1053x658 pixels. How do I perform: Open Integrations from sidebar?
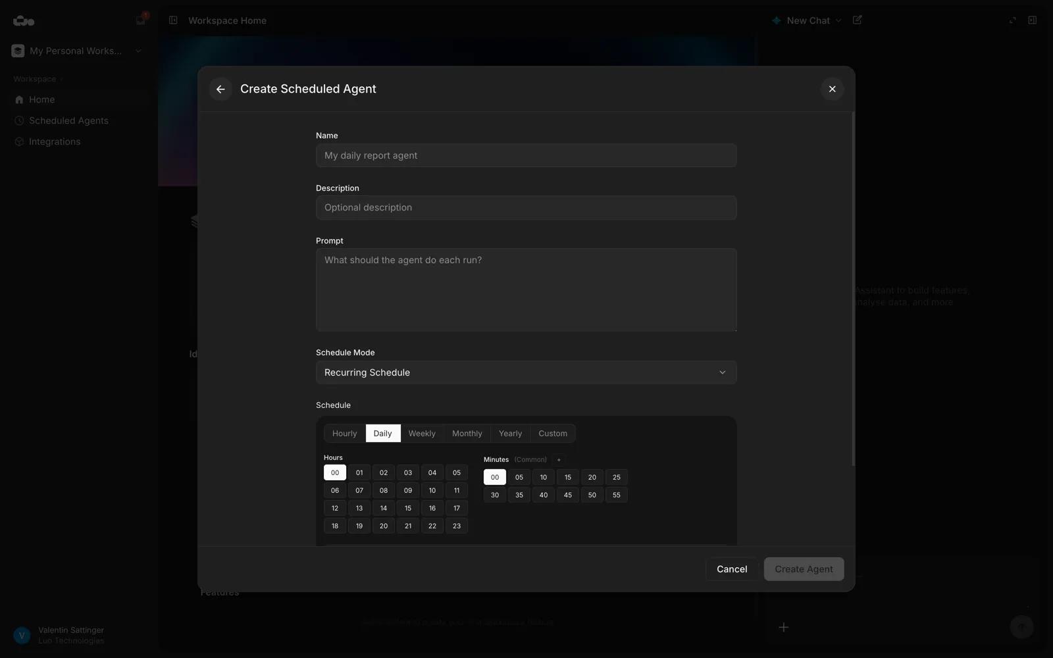pyautogui.click(x=55, y=142)
